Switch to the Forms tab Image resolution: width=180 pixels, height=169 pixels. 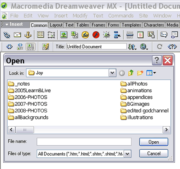coord(113,25)
